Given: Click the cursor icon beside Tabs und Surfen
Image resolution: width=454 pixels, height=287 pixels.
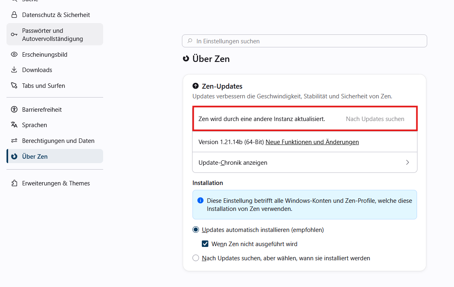Looking at the screenshot, I should click(14, 85).
